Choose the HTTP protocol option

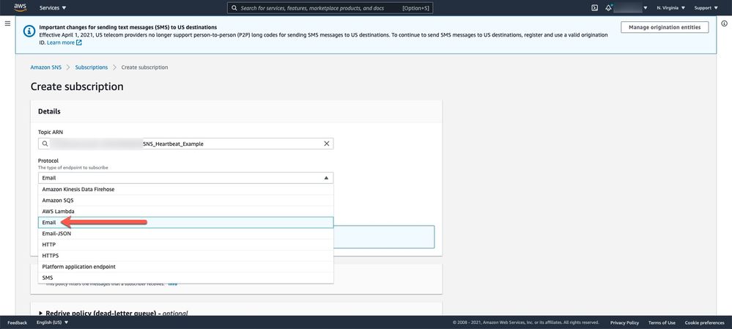pos(186,245)
